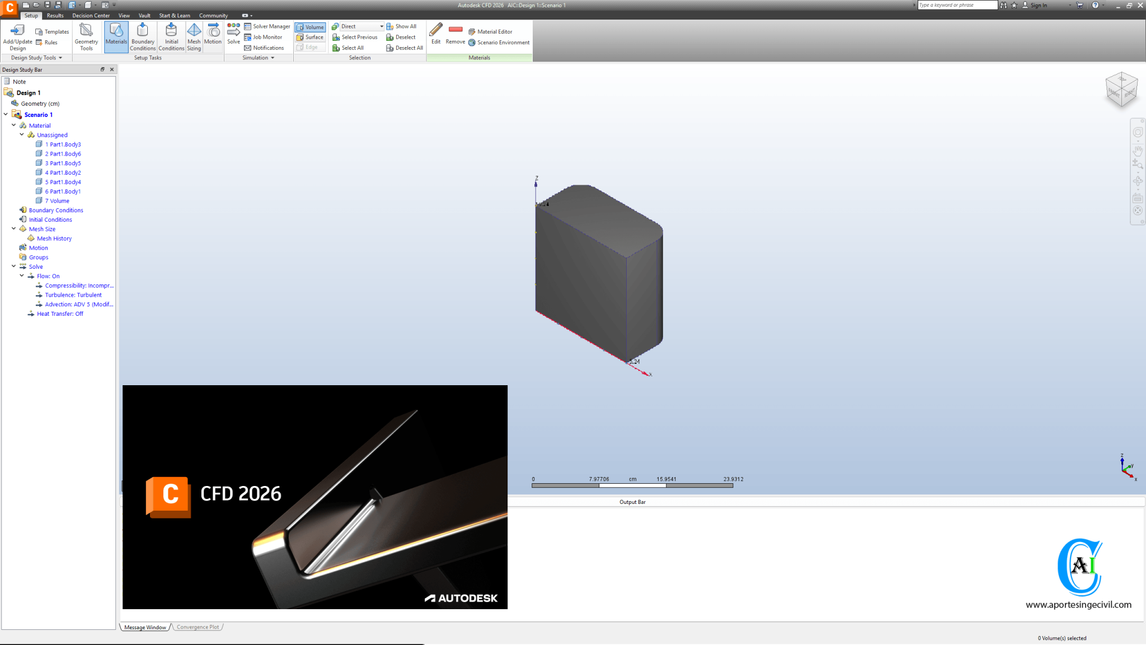Open the Direct selection mode dropdown

point(382,26)
